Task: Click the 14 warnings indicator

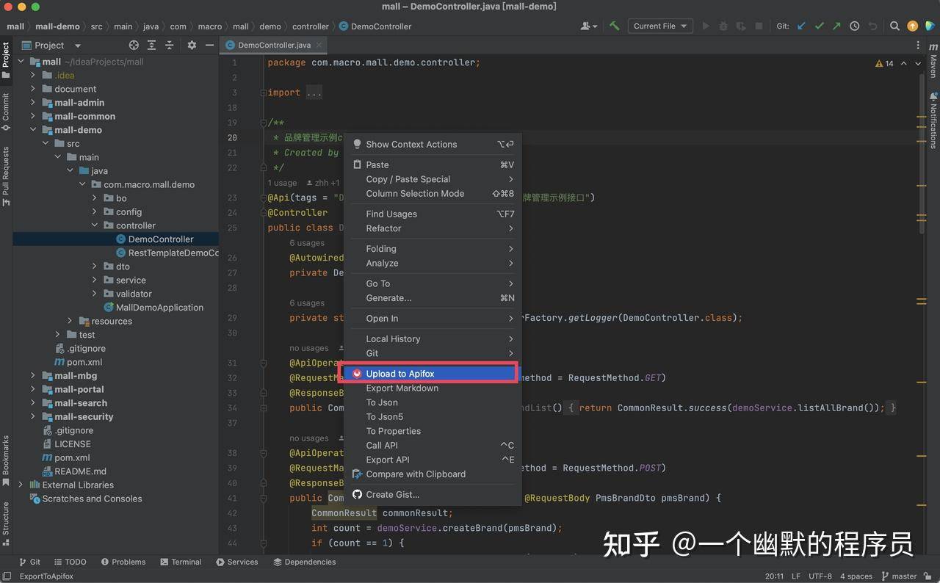Action: (x=884, y=64)
